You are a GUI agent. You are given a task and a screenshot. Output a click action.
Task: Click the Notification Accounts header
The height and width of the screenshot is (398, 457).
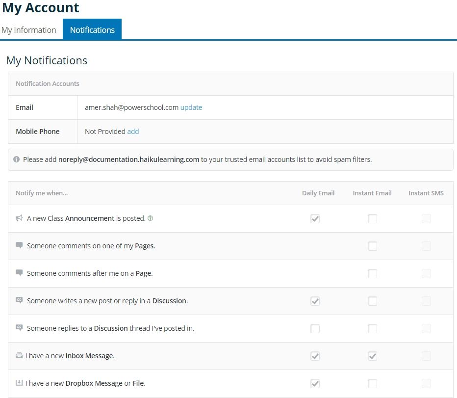(48, 83)
